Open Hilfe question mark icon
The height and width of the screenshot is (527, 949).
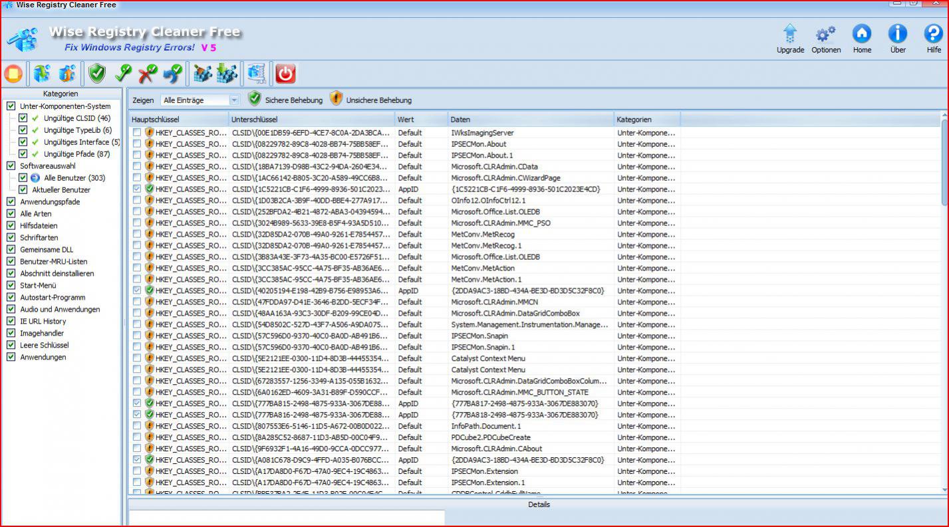[934, 39]
